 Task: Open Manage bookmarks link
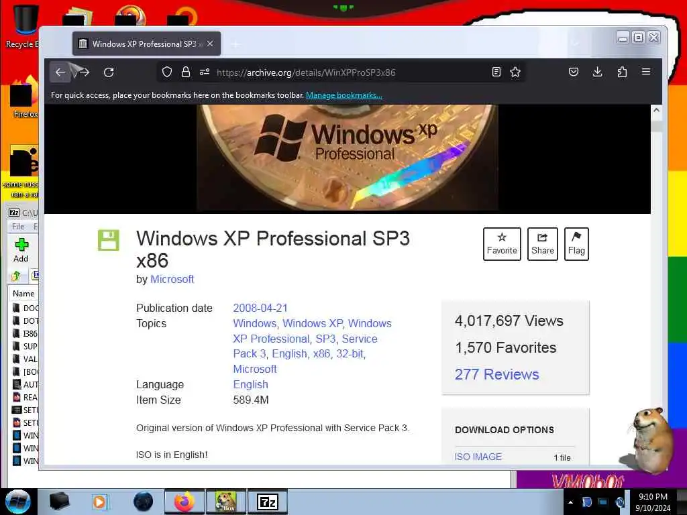pos(344,95)
